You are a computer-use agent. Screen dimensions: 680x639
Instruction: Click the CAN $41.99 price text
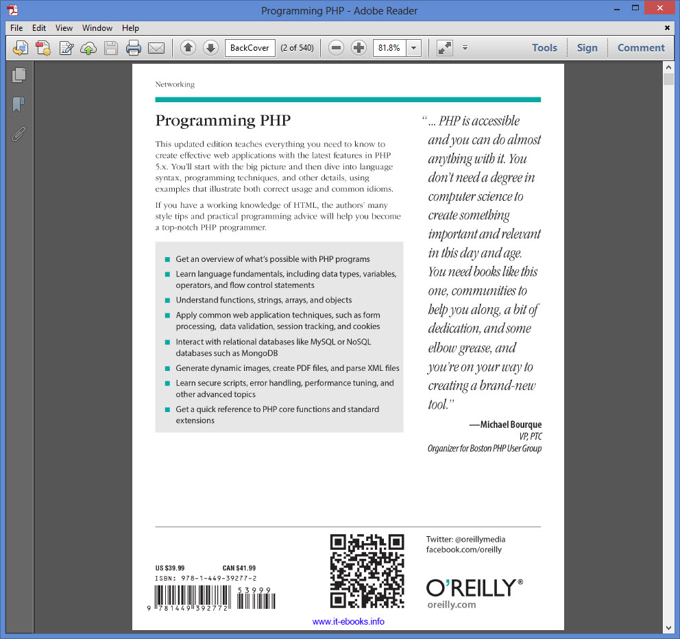coord(239,568)
